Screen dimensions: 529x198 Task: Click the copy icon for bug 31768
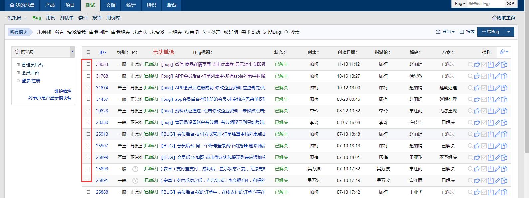point(504,76)
